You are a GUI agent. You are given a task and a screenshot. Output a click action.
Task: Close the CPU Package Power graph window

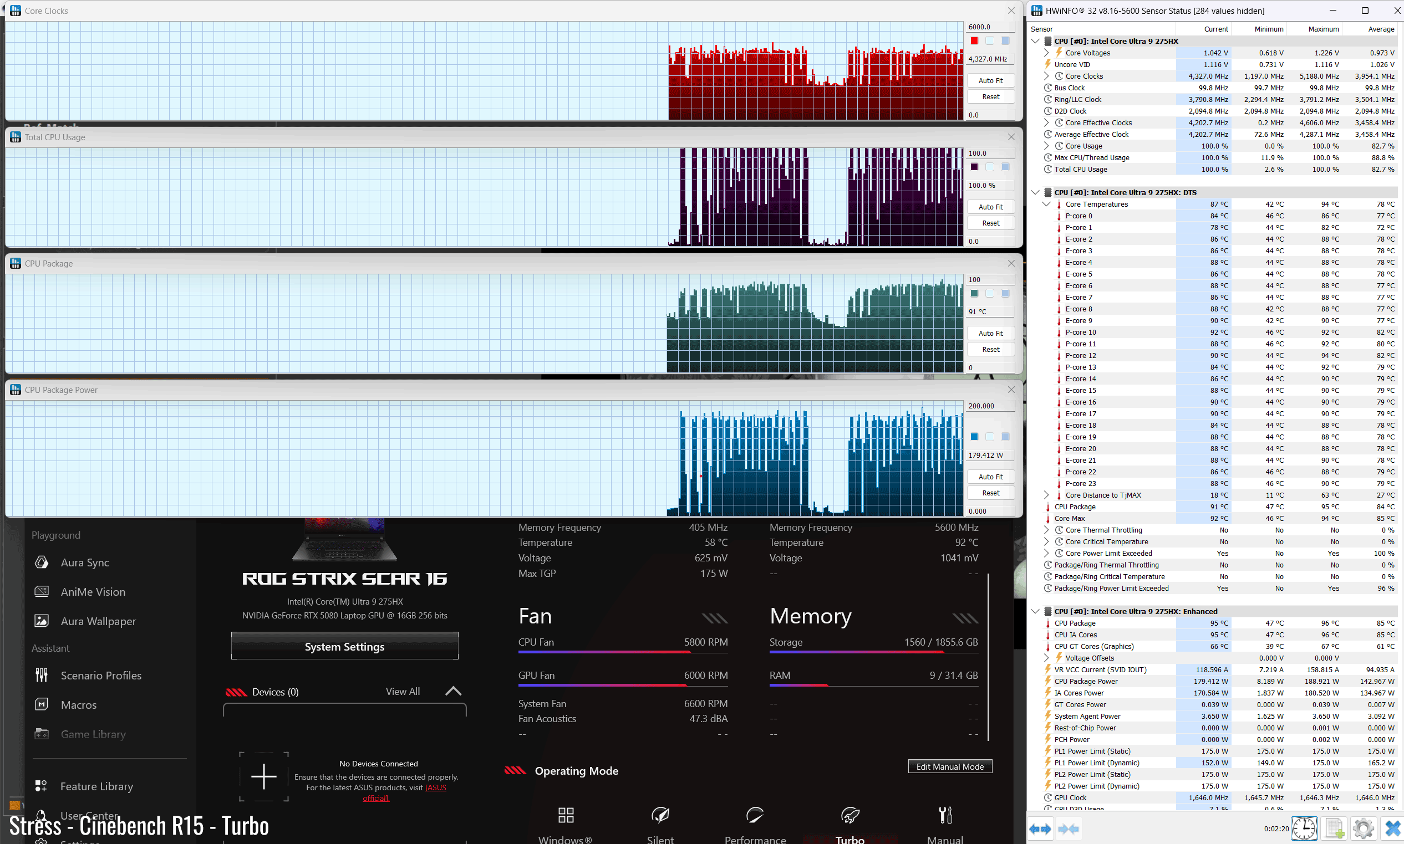[1011, 389]
